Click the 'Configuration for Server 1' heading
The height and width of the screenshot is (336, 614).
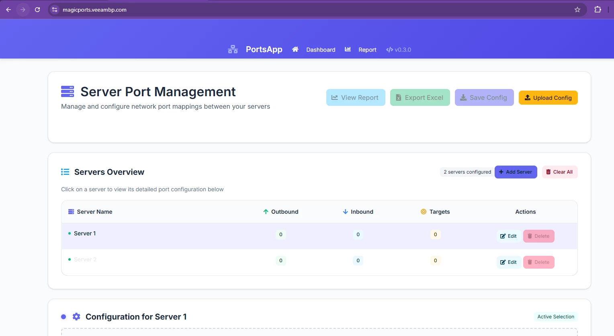[136, 317]
